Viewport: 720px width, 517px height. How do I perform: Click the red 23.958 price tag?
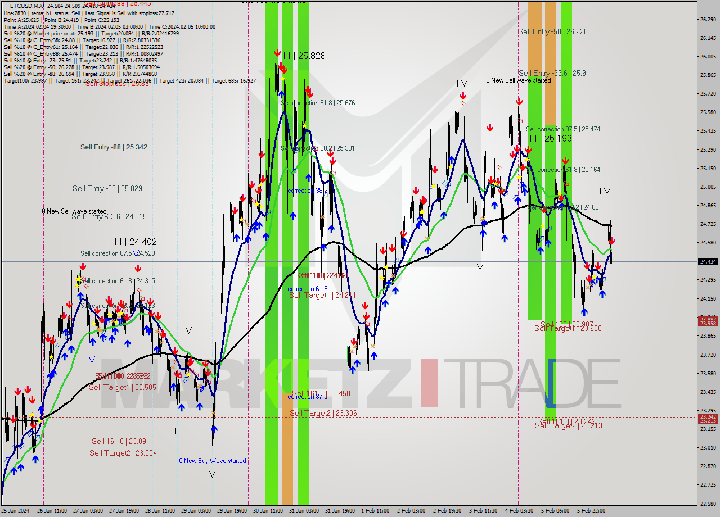point(708,324)
